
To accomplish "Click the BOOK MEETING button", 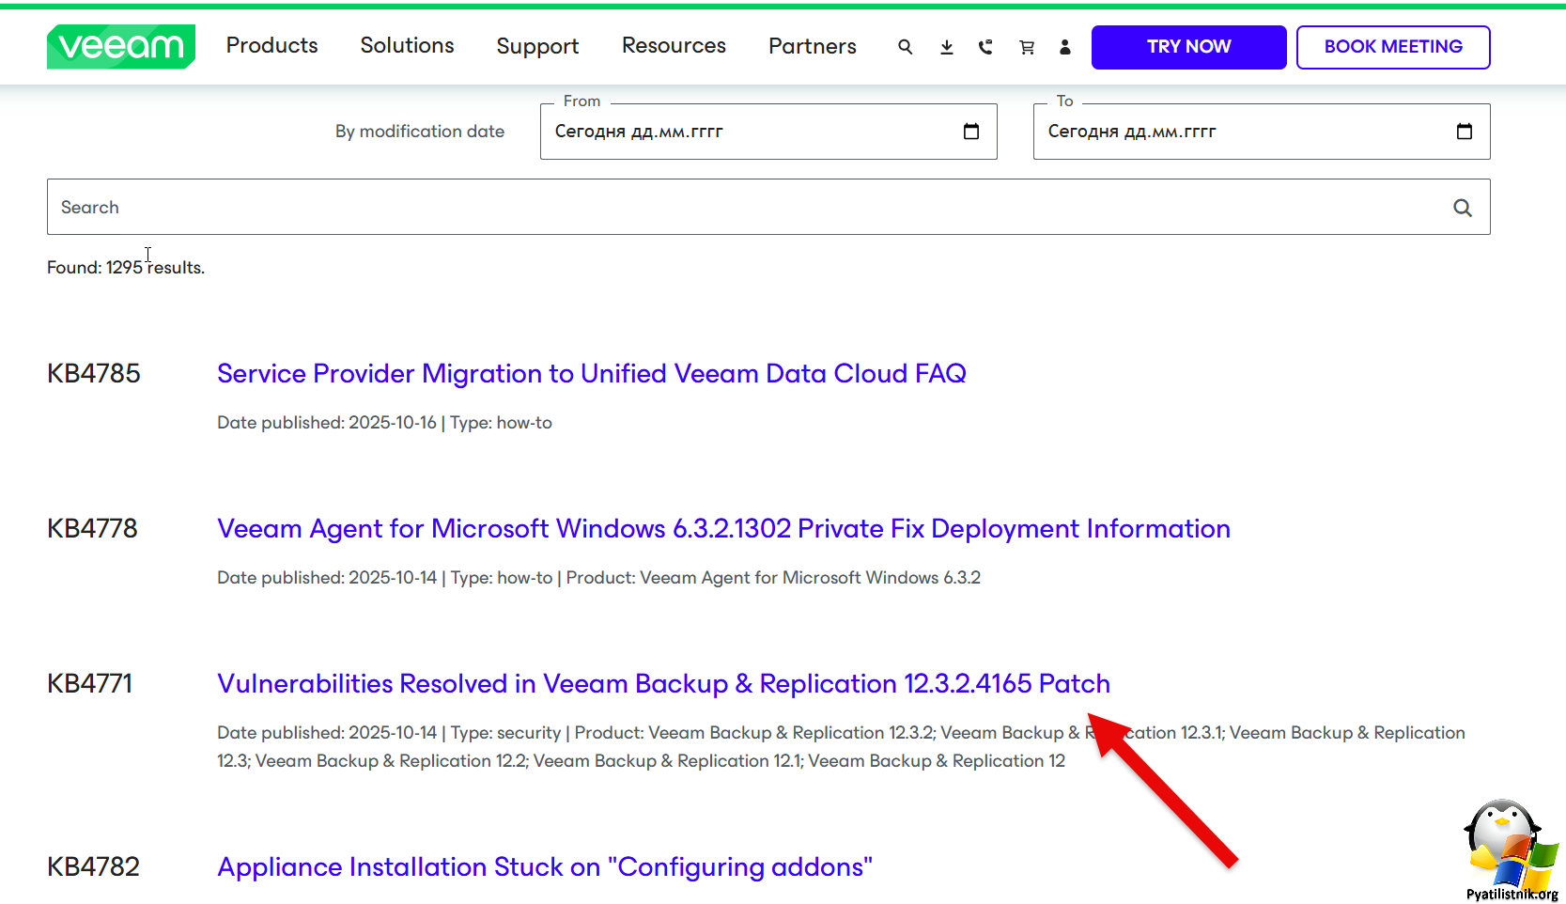I will pyautogui.click(x=1392, y=47).
